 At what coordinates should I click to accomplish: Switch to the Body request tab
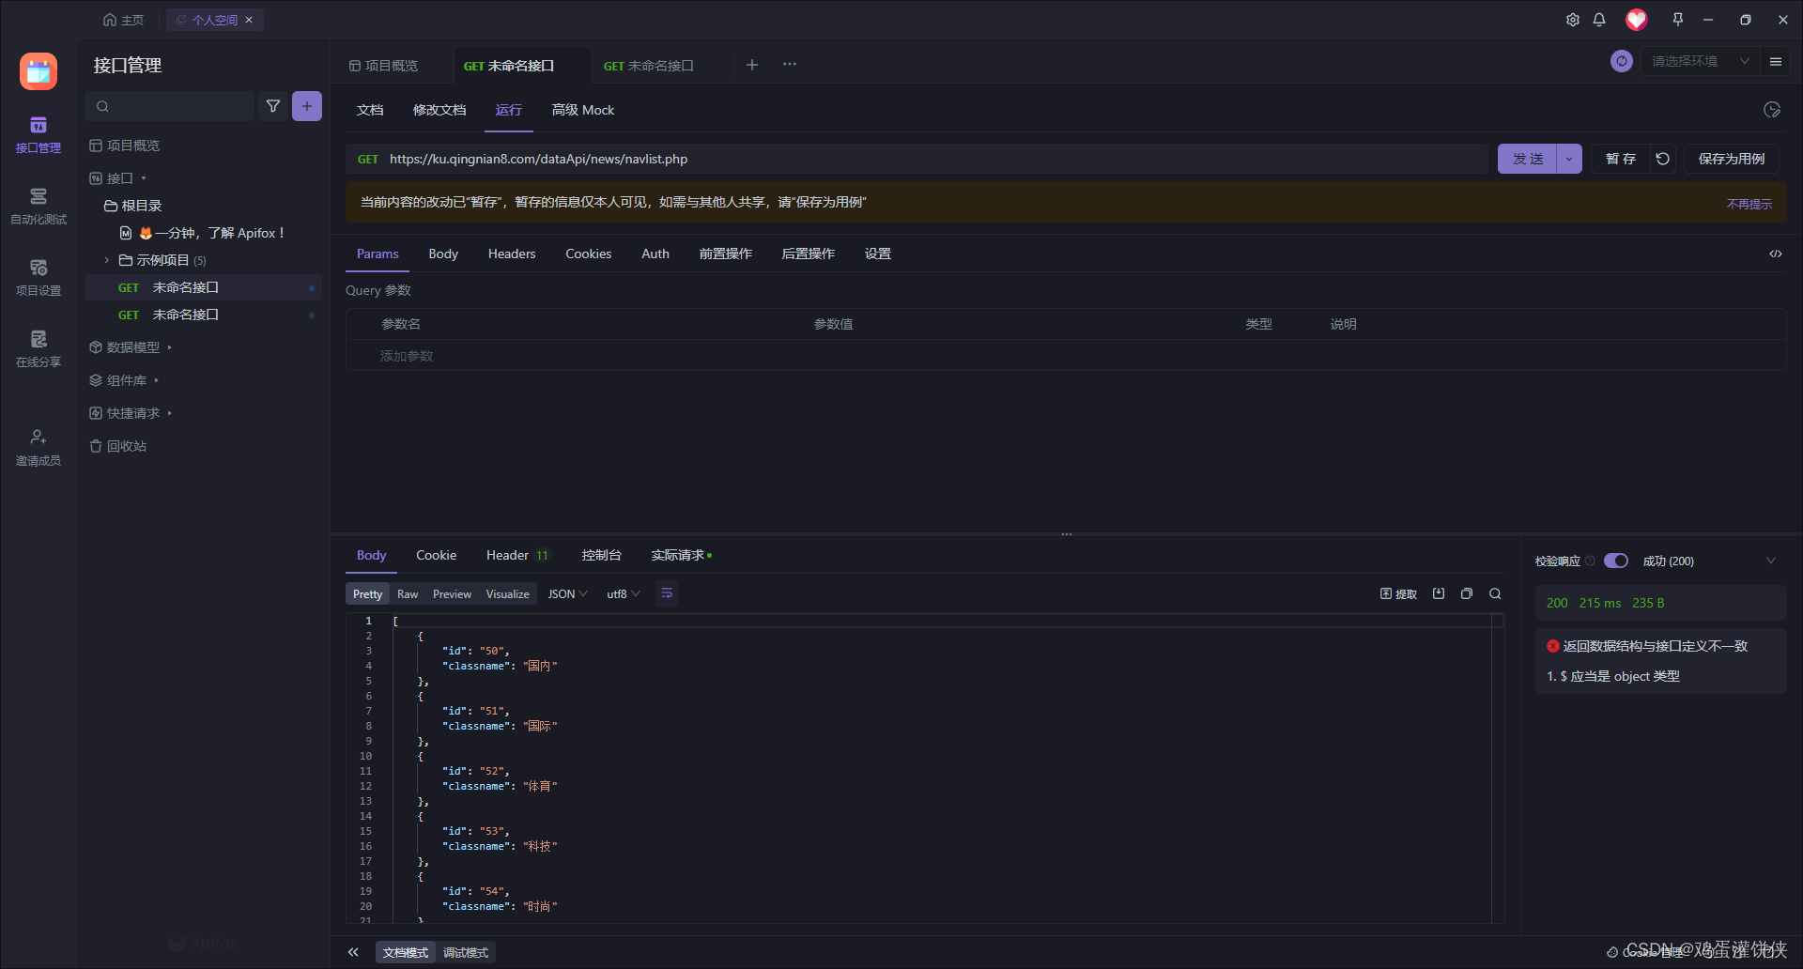[443, 254]
